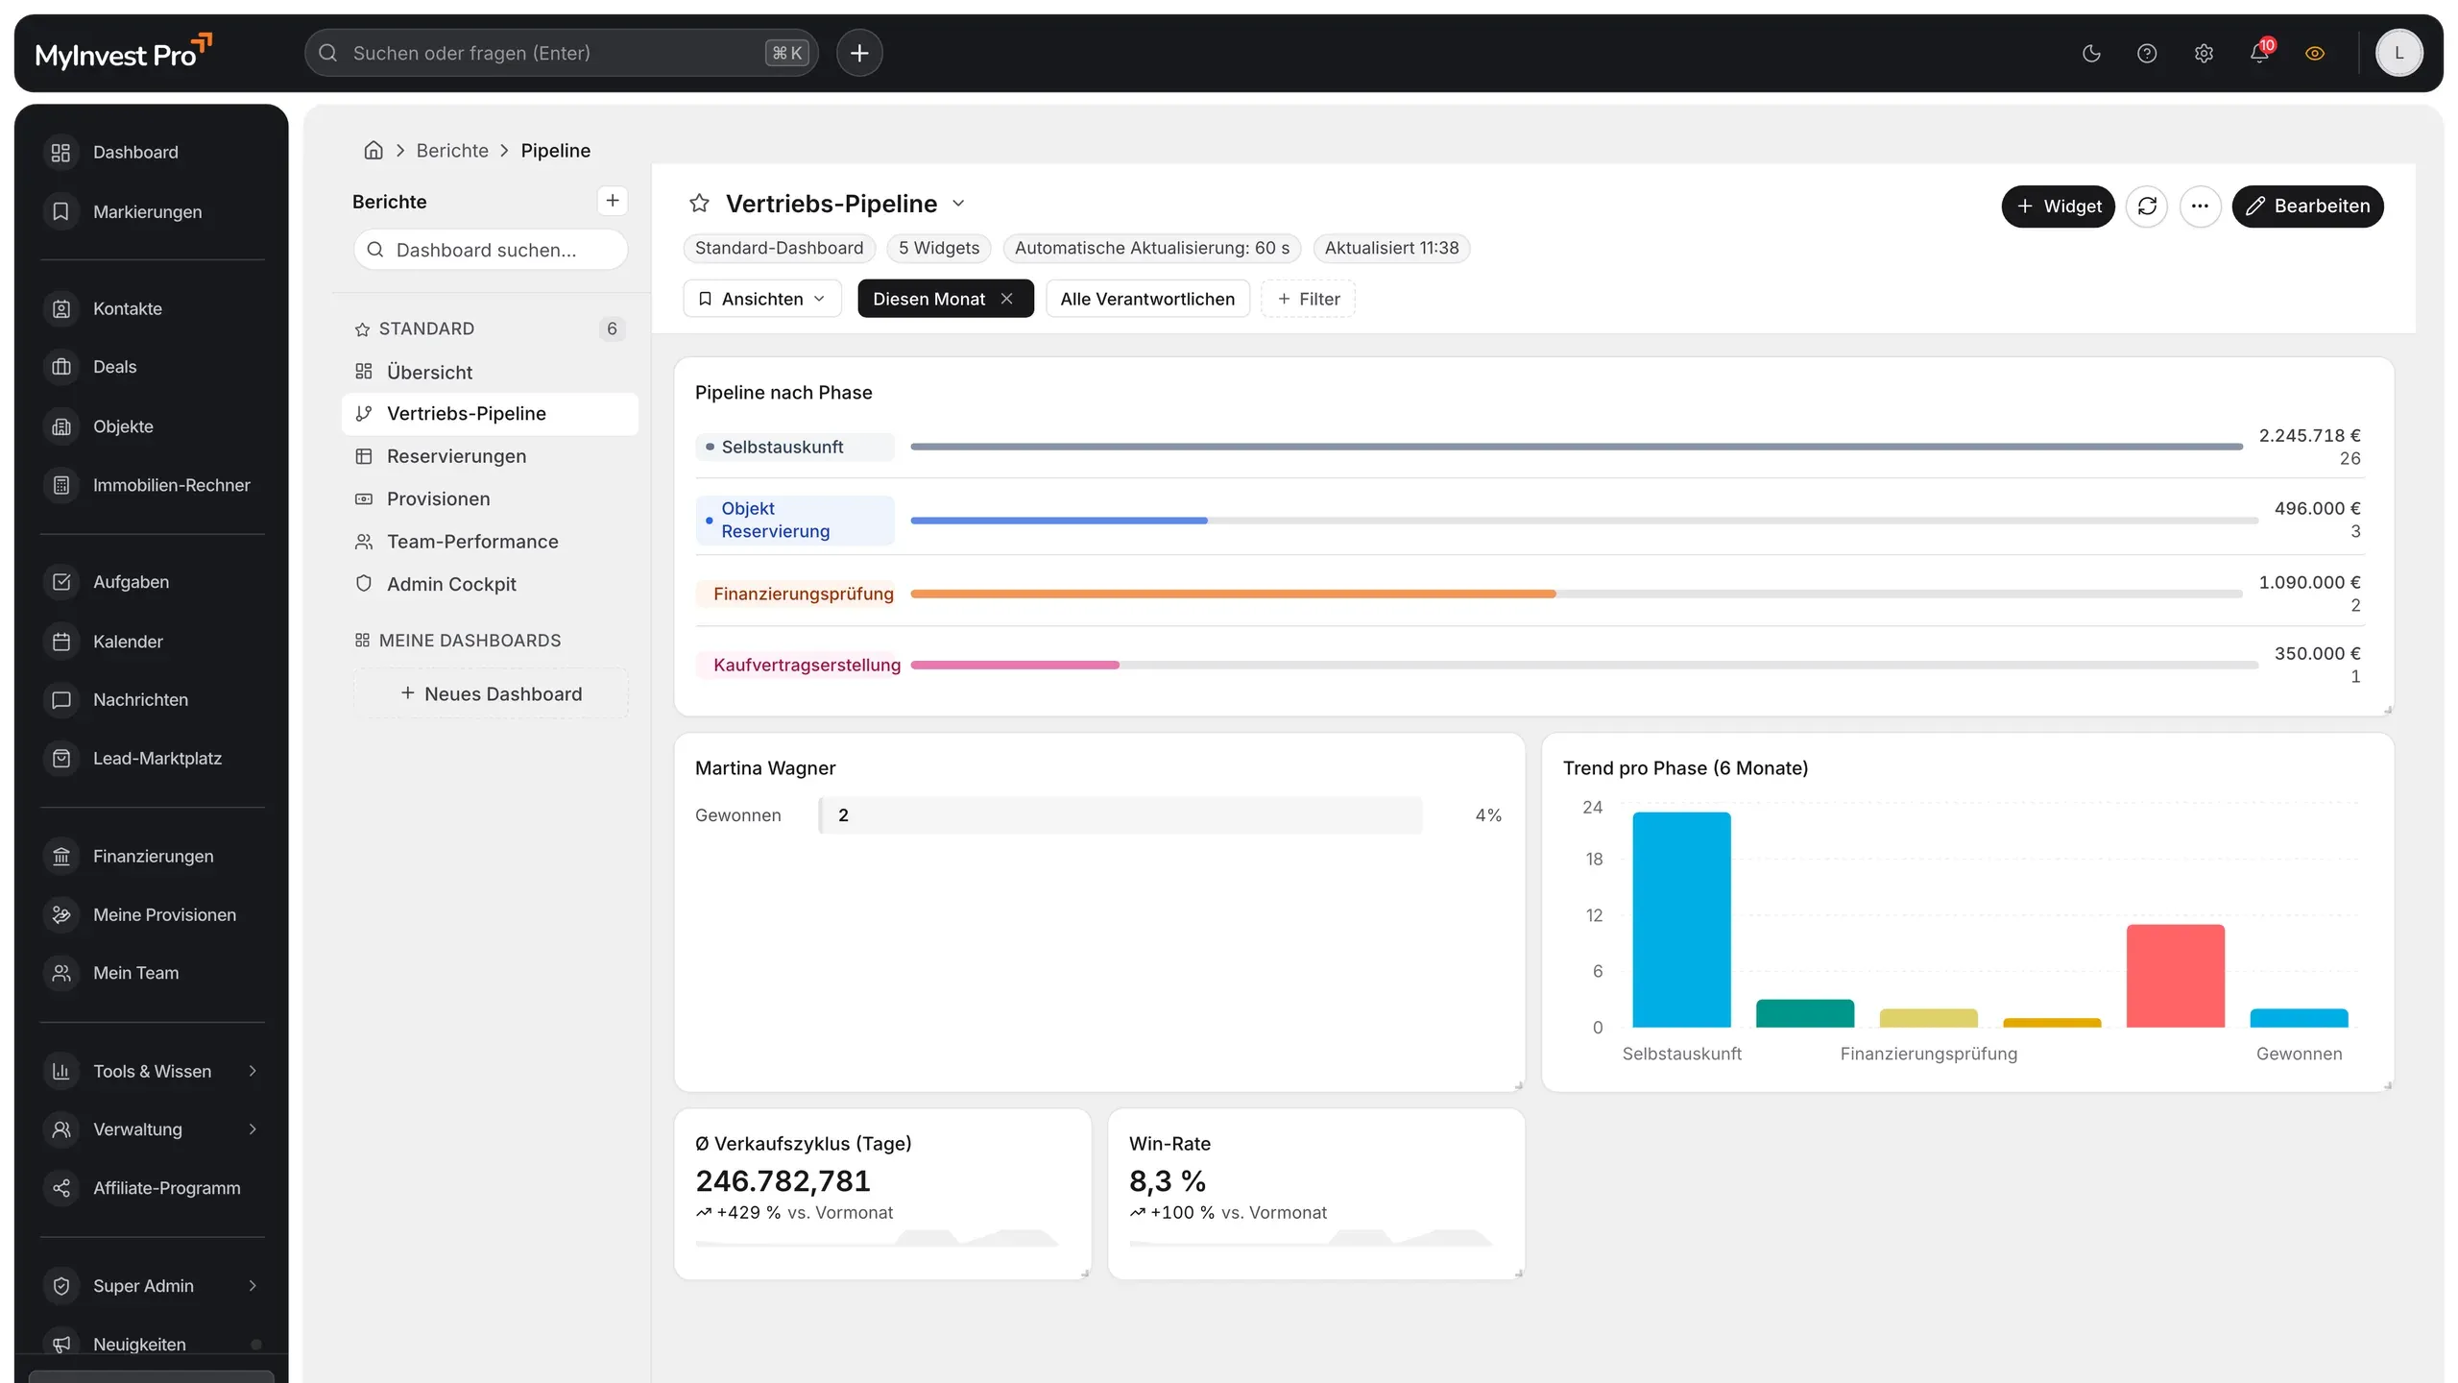2458x1383 pixels.
Task: Open Admin Cockpit report
Action: coord(490,584)
